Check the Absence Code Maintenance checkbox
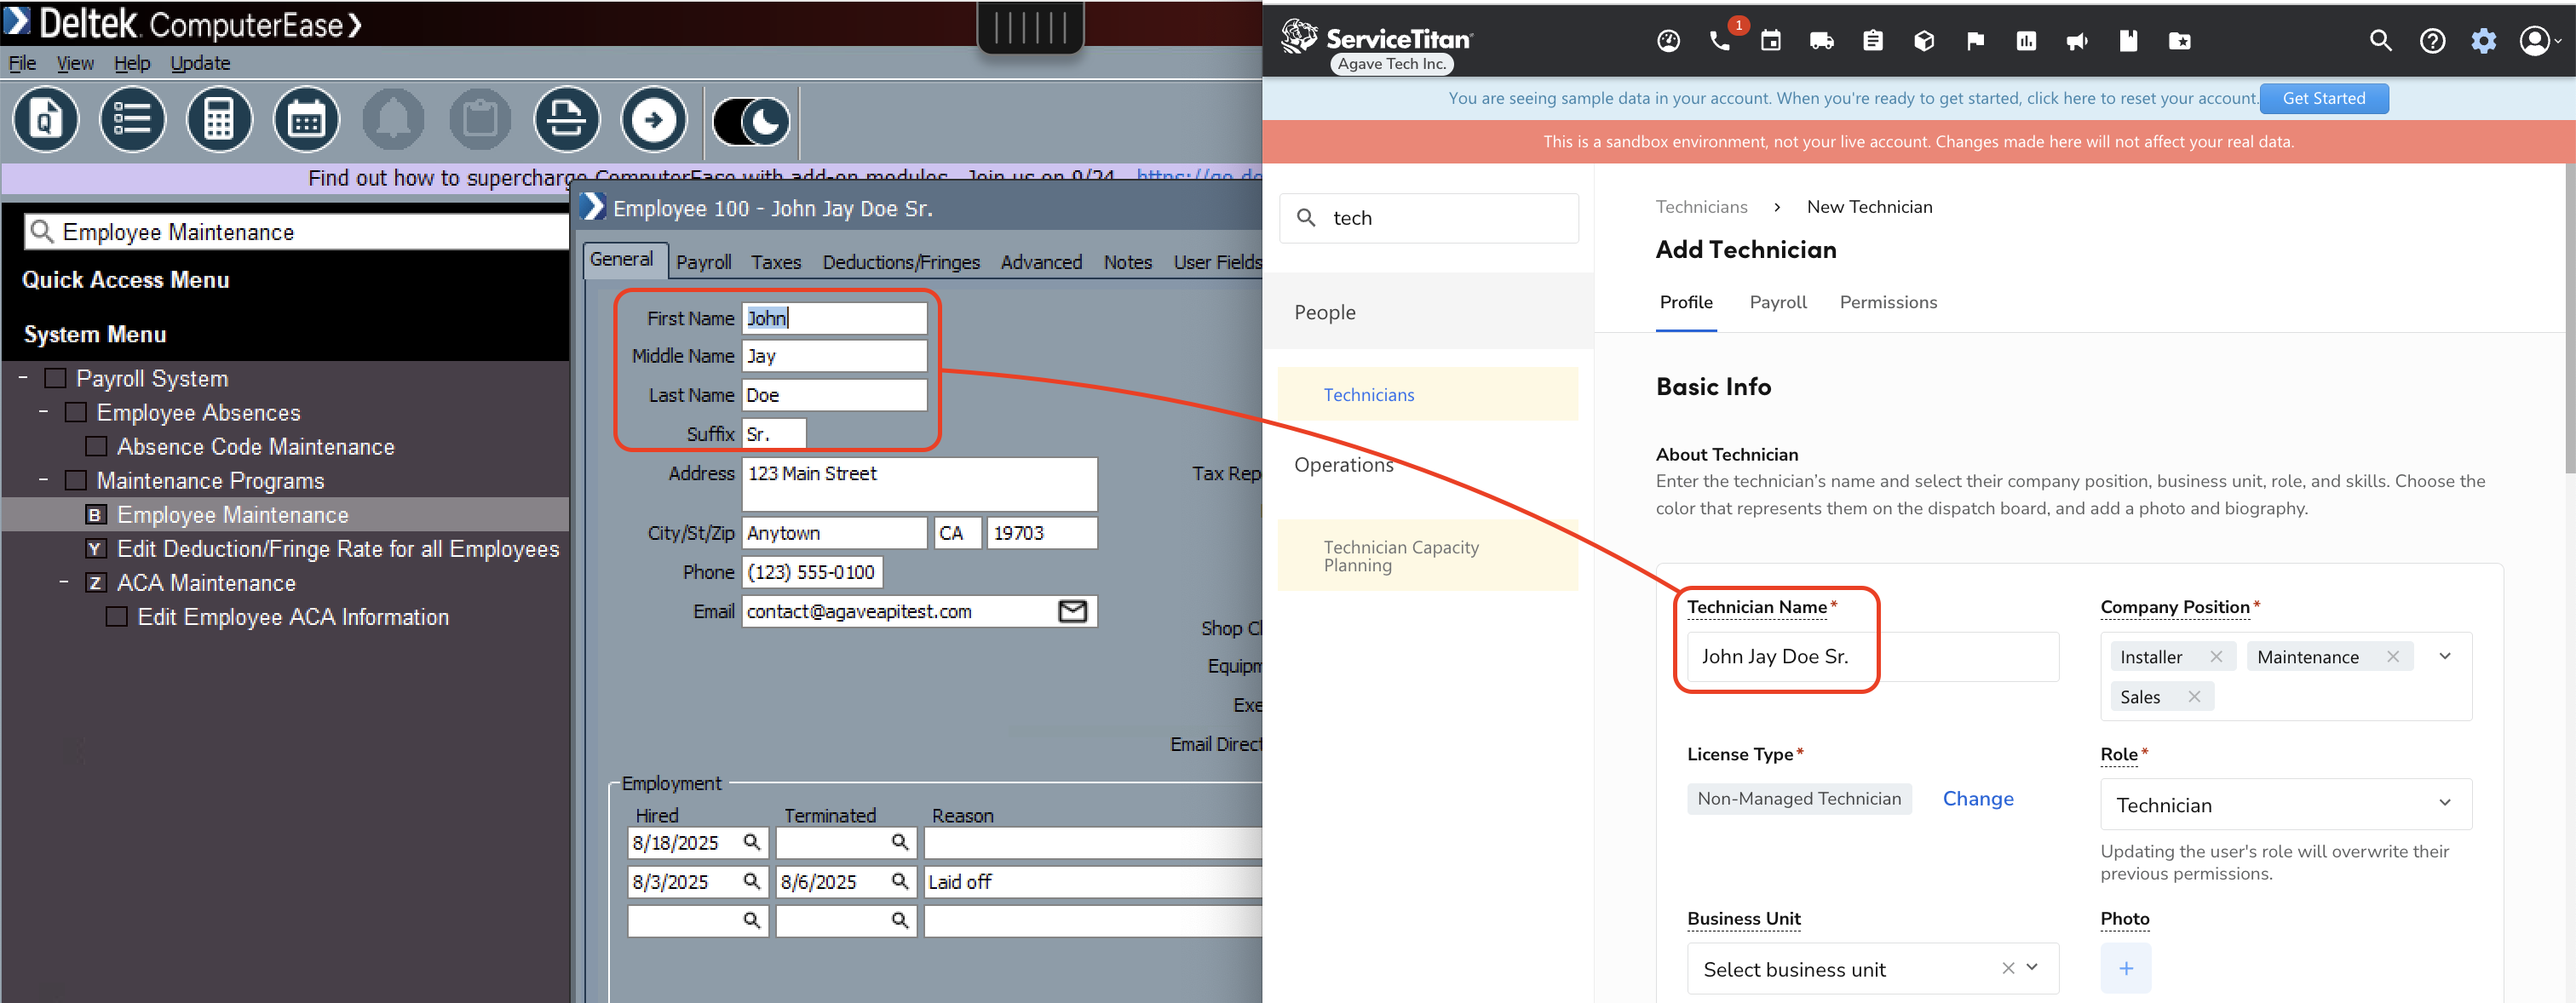 tap(96, 446)
